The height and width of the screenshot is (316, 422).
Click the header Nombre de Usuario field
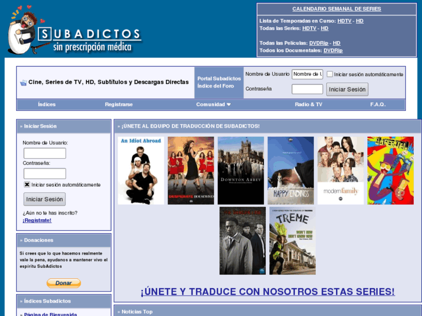point(307,74)
